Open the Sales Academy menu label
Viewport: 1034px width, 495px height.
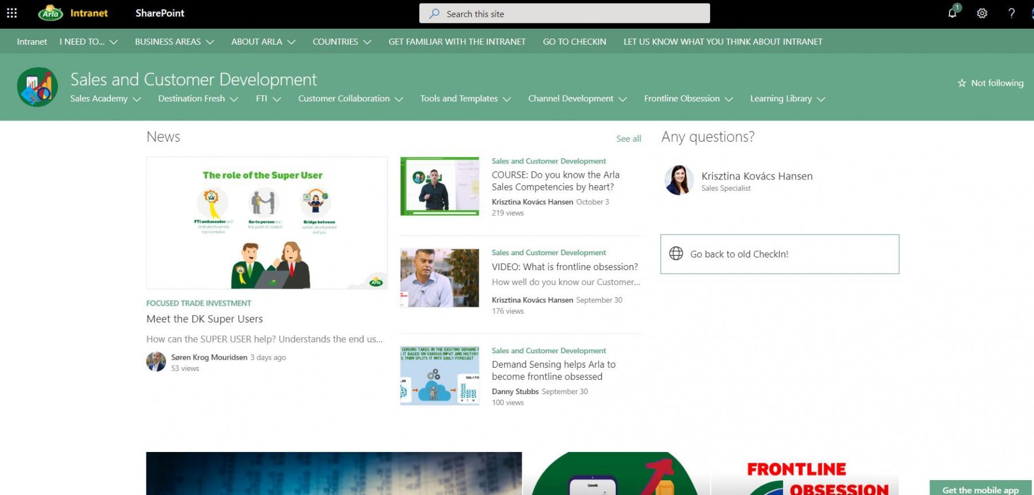pos(99,99)
